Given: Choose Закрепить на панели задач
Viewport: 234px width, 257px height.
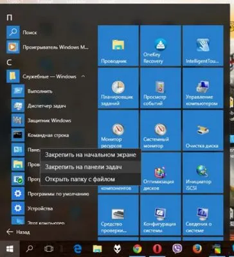Looking at the screenshot, I should 91,167.
